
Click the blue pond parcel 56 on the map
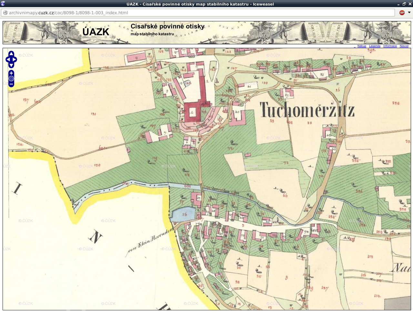click(x=183, y=215)
